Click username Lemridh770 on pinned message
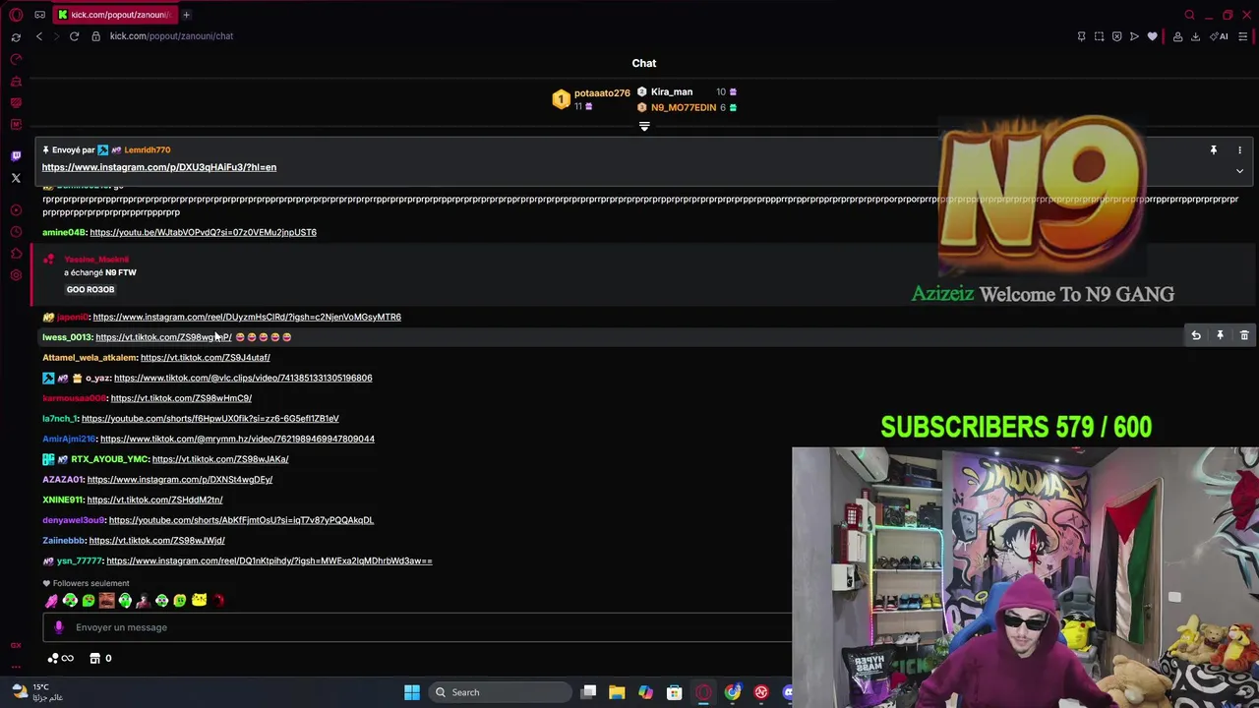Viewport: 1259px width, 708px height. [x=148, y=150]
